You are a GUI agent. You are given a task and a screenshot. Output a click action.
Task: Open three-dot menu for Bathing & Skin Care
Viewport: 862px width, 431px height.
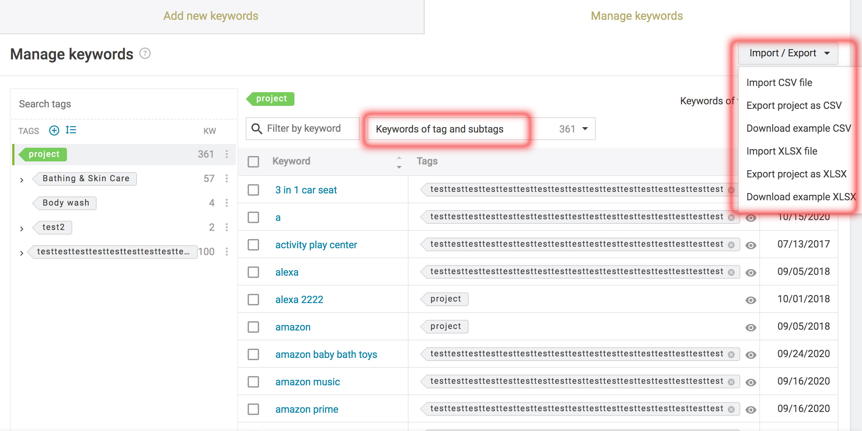(227, 179)
